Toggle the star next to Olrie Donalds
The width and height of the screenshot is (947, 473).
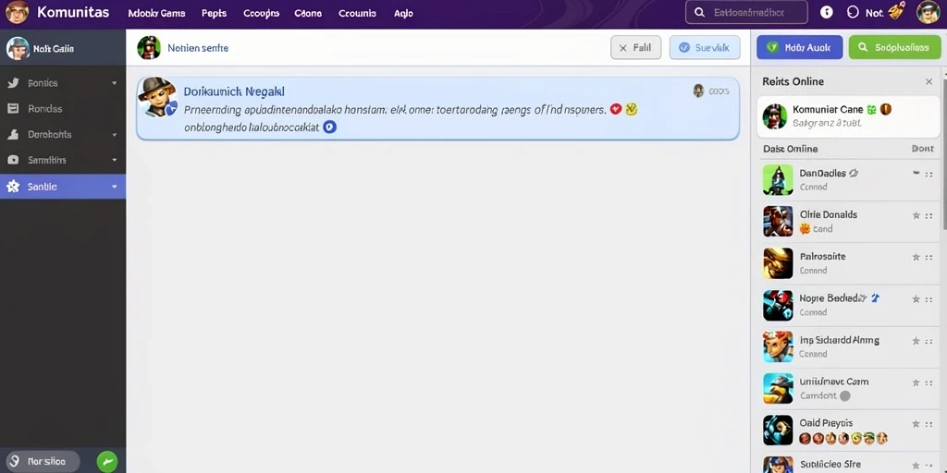(x=916, y=215)
